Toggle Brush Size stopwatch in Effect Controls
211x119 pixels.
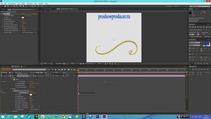pos(5,19)
